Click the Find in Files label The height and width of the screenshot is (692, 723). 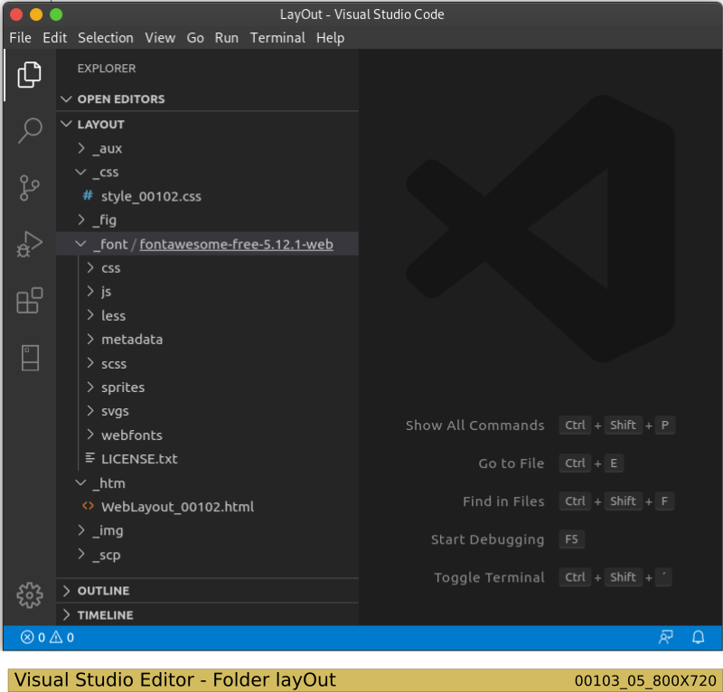tap(503, 501)
